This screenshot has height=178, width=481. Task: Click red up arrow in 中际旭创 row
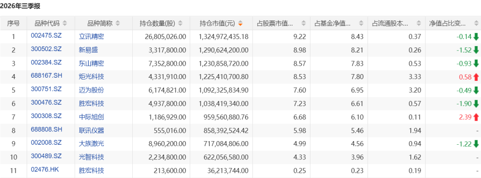click(x=476, y=117)
